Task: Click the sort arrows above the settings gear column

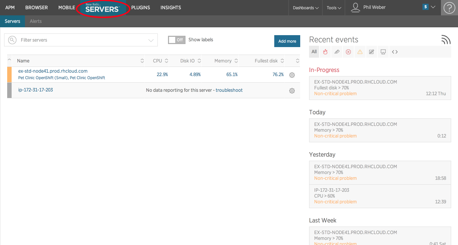Action: [297, 61]
